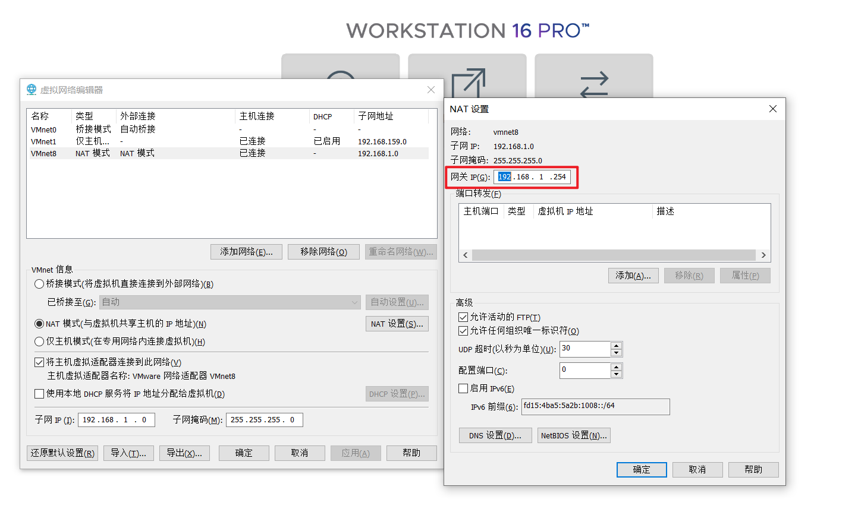Open the 已桥接至 dropdown
The width and height of the screenshot is (858, 531).
click(x=230, y=302)
